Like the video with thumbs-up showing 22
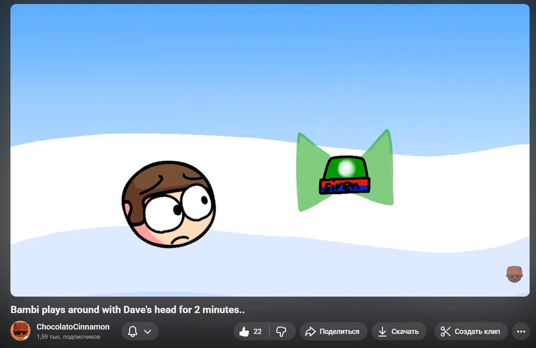The width and height of the screenshot is (536, 348). [251, 331]
